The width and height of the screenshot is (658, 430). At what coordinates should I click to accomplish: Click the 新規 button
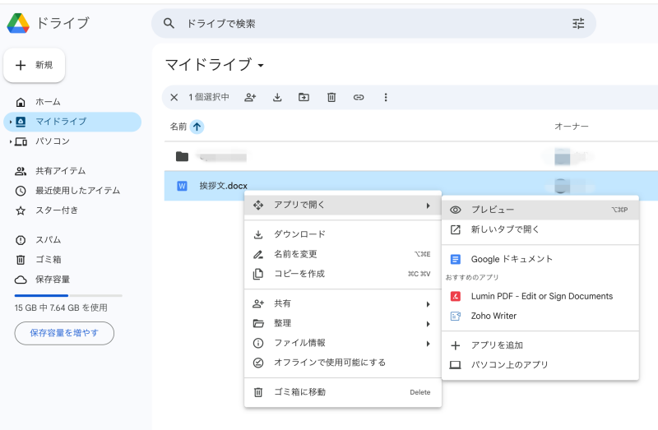(35, 65)
